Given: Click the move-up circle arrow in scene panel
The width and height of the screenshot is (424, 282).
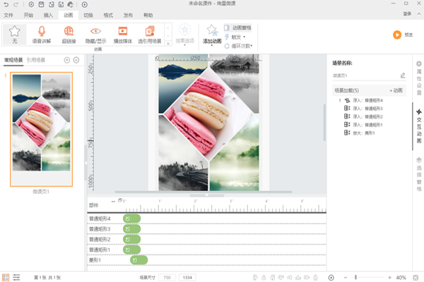Looking at the screenshot, I should click(67, 60).
